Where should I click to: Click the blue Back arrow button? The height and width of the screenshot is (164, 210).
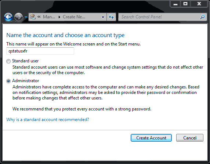coord(8,17)
